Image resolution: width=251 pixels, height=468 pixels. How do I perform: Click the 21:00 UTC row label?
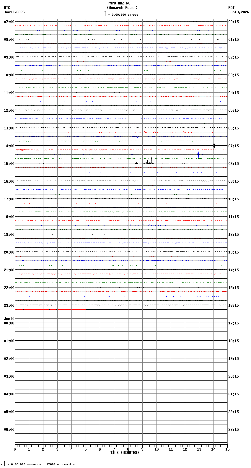click(9, 270)
